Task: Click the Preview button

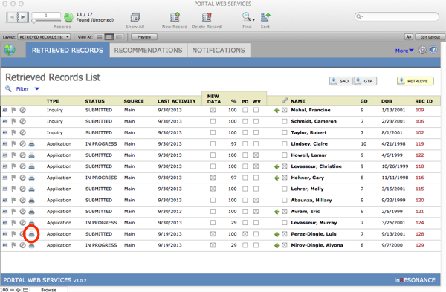Action: [144, 37]
